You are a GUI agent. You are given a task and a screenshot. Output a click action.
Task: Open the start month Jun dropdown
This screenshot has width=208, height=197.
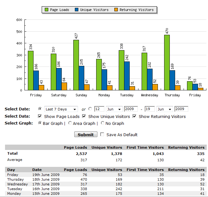coord(114,109)
